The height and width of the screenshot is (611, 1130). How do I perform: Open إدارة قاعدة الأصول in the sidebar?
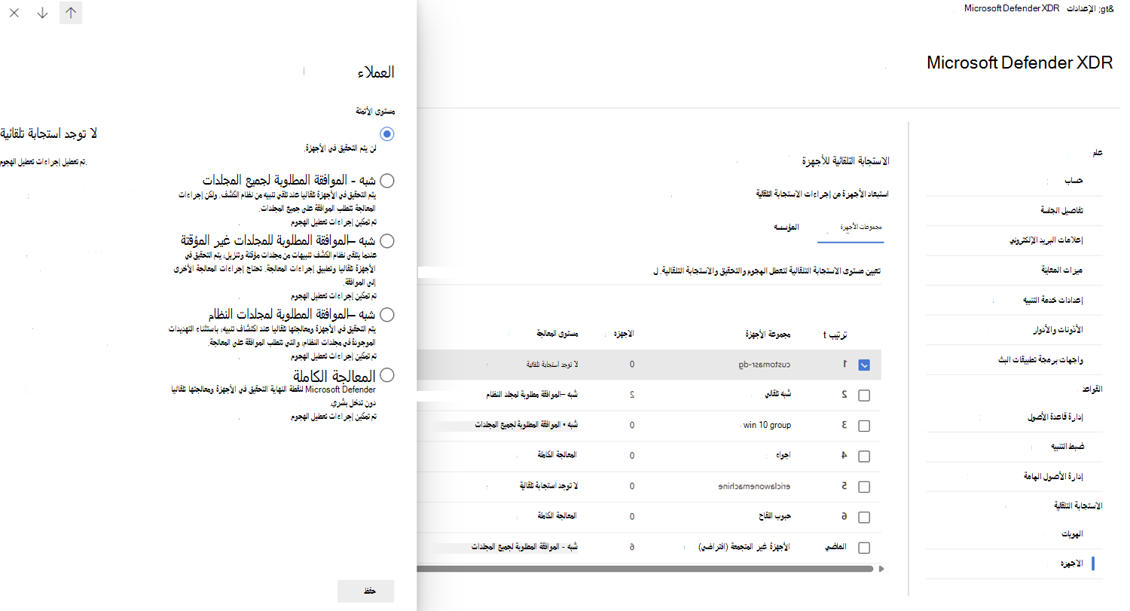coord(1055,417)
